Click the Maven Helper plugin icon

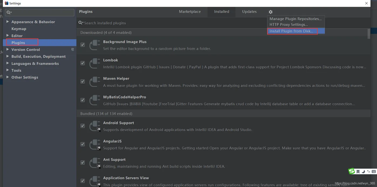pos(95,82)
